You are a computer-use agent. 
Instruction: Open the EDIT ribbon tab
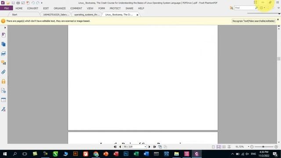point(46,8)
